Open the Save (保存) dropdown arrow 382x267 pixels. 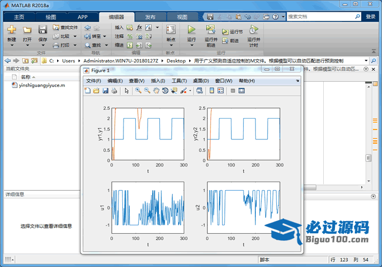(x=43, y=45)
